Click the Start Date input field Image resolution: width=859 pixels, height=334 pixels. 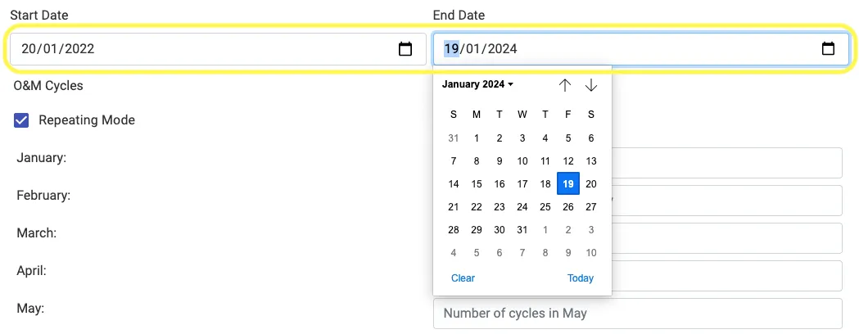tap(205, 49)
